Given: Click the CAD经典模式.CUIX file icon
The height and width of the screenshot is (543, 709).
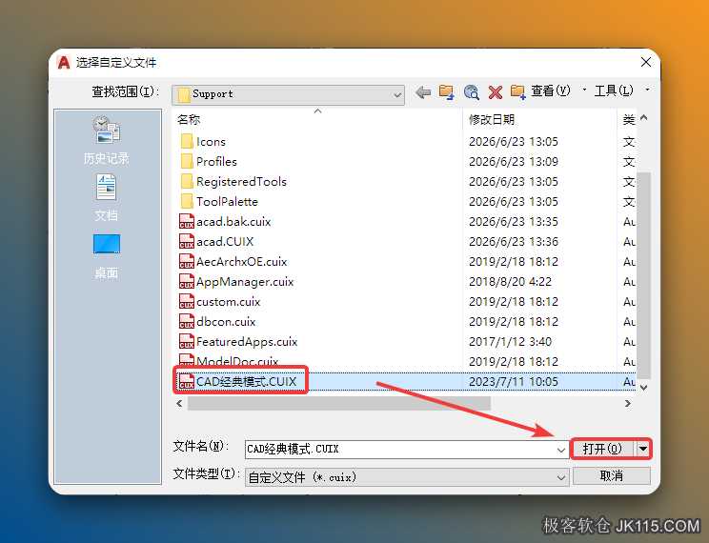Looking at the screenshot, I should click(x=187, y=382).
